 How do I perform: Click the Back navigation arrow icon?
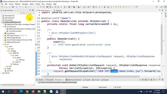tap(126, 7)
